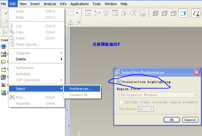This screenshot has width=202, height=136.
Task: Open the Analysis menu
Action: pyautogui.click(x=50, y=4)
